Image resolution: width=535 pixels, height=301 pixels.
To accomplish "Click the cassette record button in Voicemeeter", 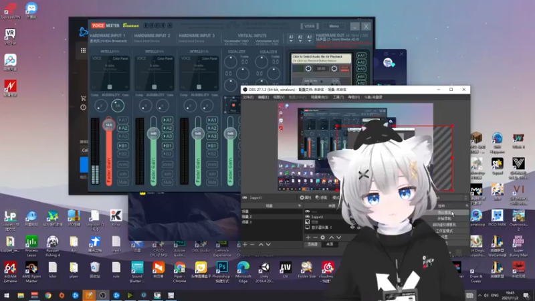I will tap(344, 69).
